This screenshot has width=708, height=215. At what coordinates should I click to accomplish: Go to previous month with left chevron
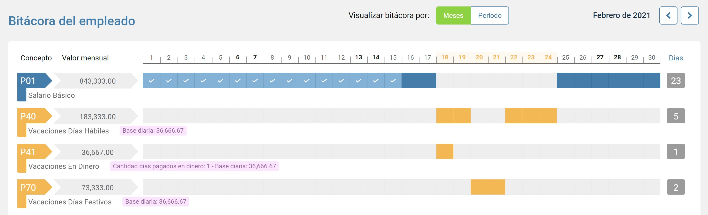668,15
